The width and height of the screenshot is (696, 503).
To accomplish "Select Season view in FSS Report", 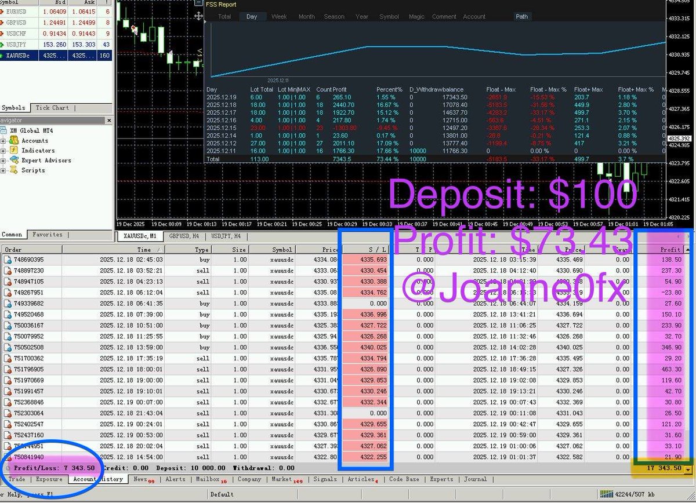I will (334, 17).
